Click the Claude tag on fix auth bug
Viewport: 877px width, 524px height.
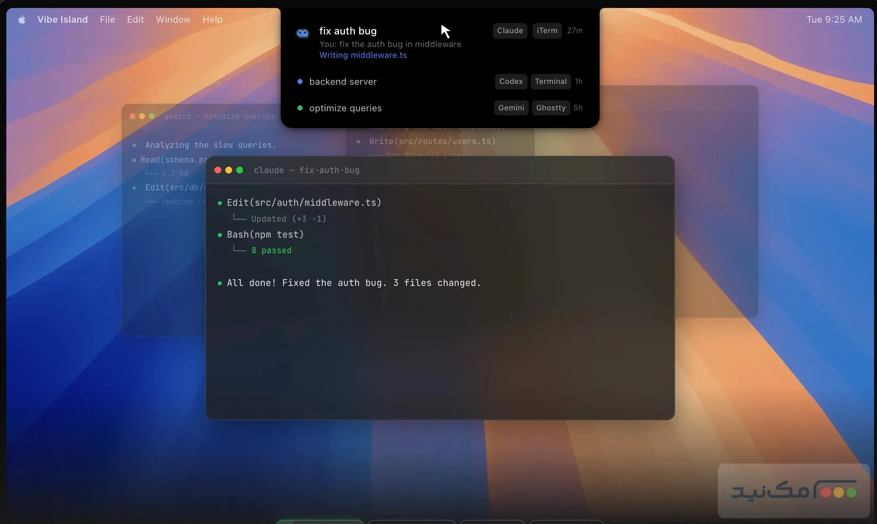(510, 31)
